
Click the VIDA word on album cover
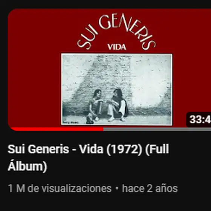(x=117, y=47)
